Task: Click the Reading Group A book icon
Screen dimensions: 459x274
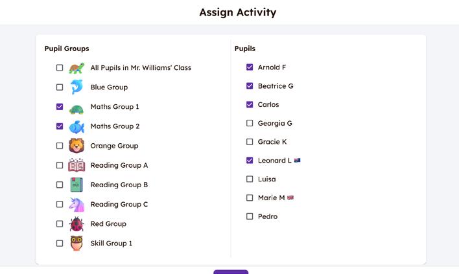Action: tap(76, 165)
